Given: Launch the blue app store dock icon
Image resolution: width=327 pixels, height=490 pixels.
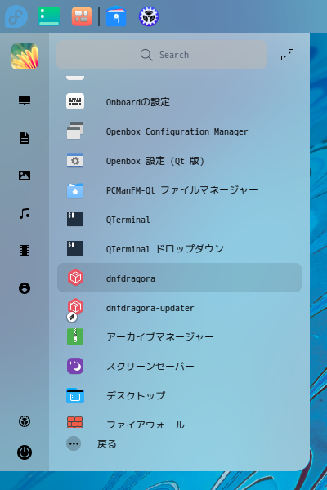Looking at the screenshot, I should coord(116,16).
